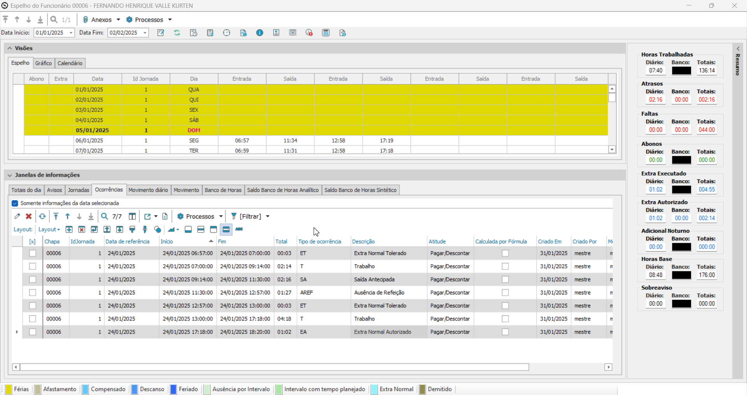Click the blue Feriado legend swatch

[174, 389]
